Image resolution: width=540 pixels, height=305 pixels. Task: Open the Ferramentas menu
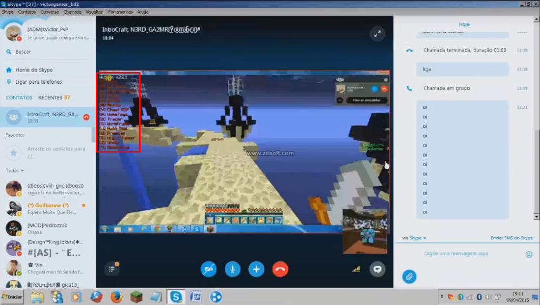click(120, 12)
